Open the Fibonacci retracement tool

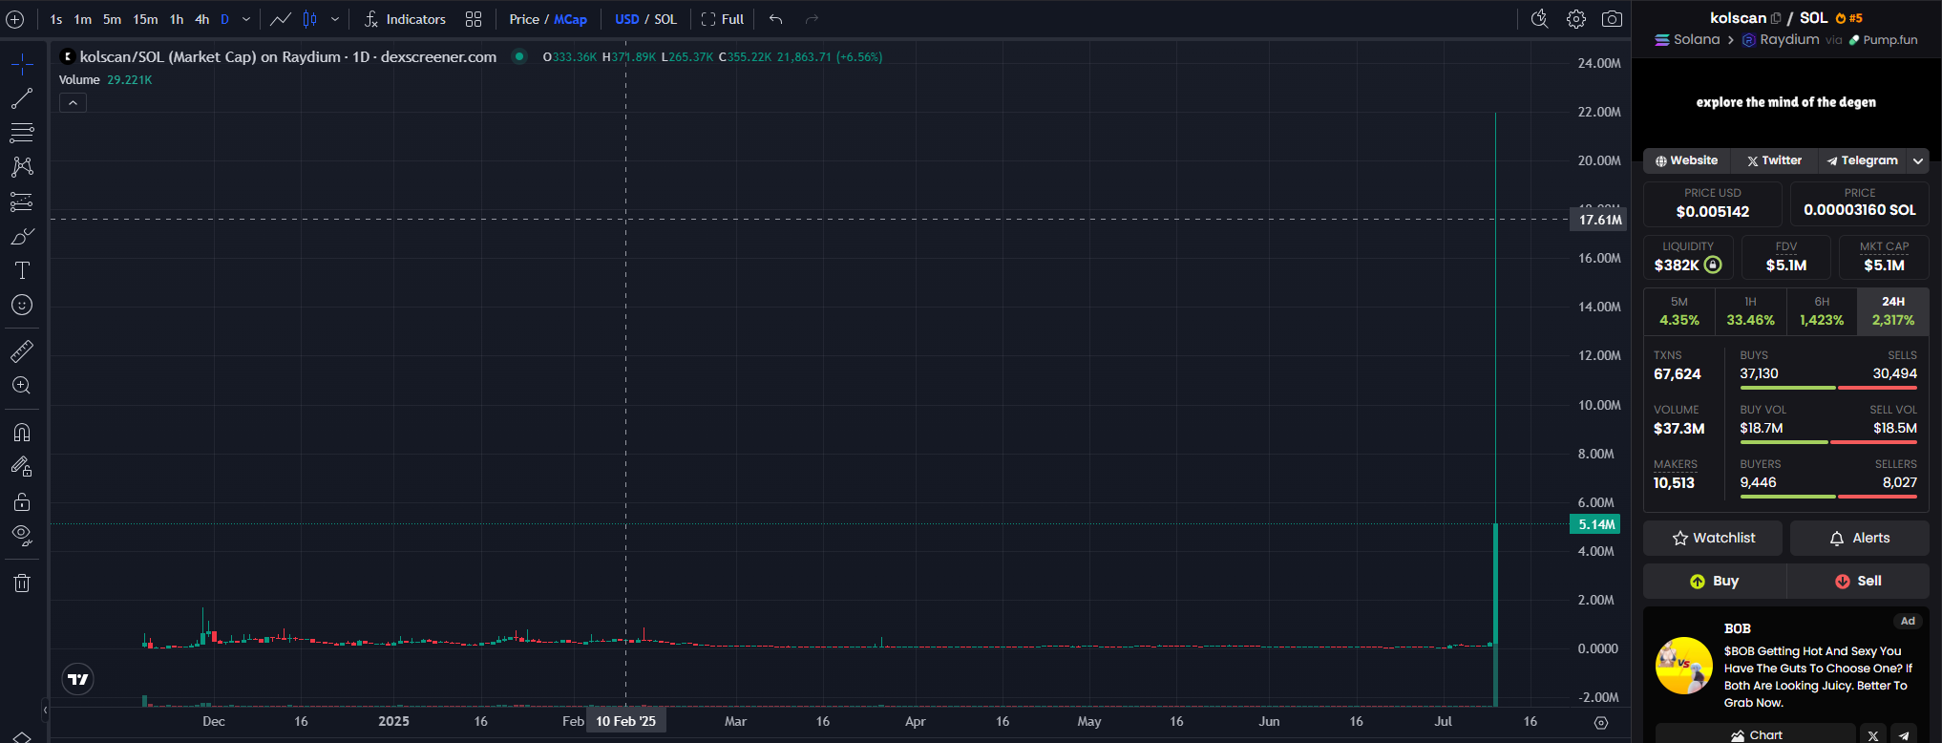click(x=22, y=133)
